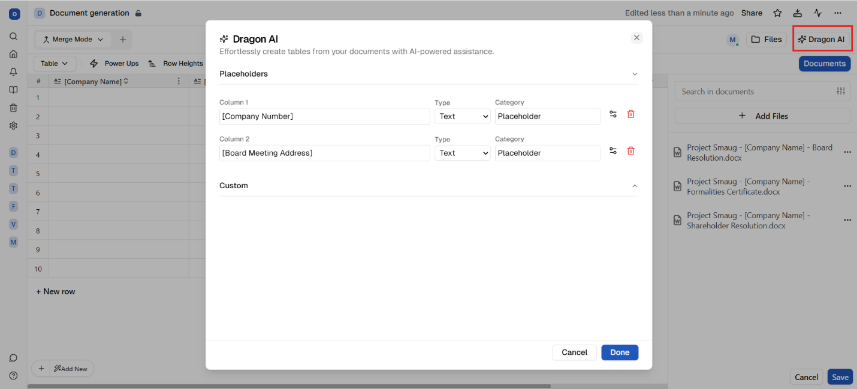
Task: Open Project Smaug Shareholder Resolution.docx
Action: (749, 221)
